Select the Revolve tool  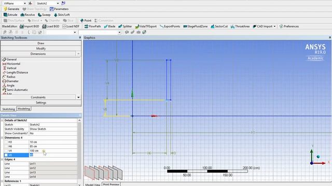pos(27,15)
